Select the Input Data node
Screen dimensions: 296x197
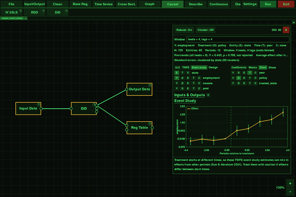click(x=28, y=108)
